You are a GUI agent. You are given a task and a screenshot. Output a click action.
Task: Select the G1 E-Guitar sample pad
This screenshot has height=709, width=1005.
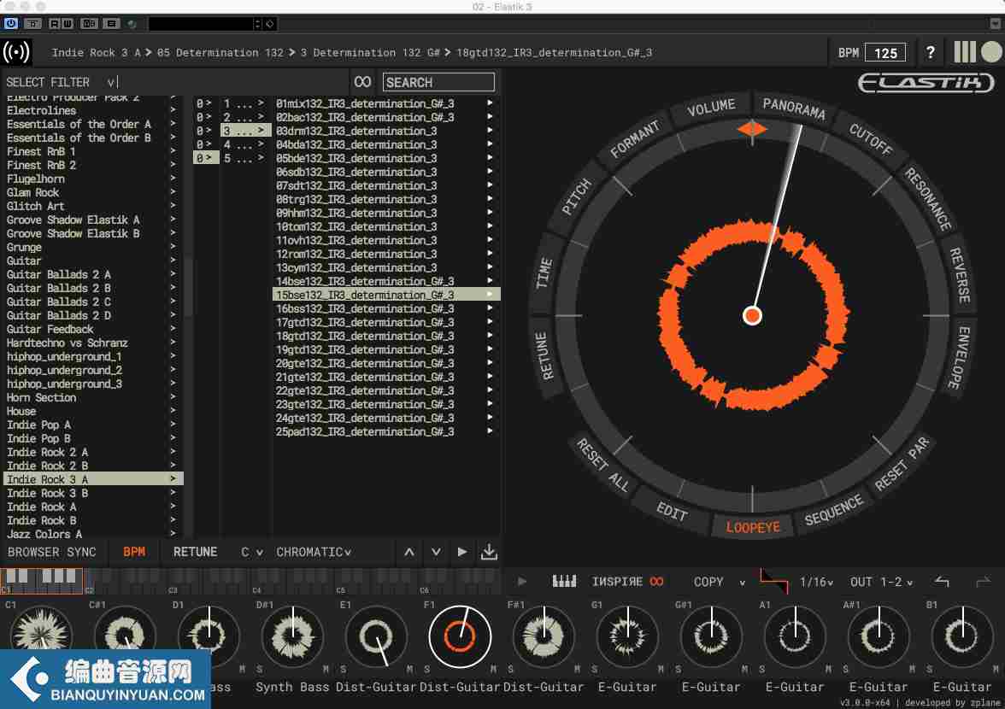(627, 636)
